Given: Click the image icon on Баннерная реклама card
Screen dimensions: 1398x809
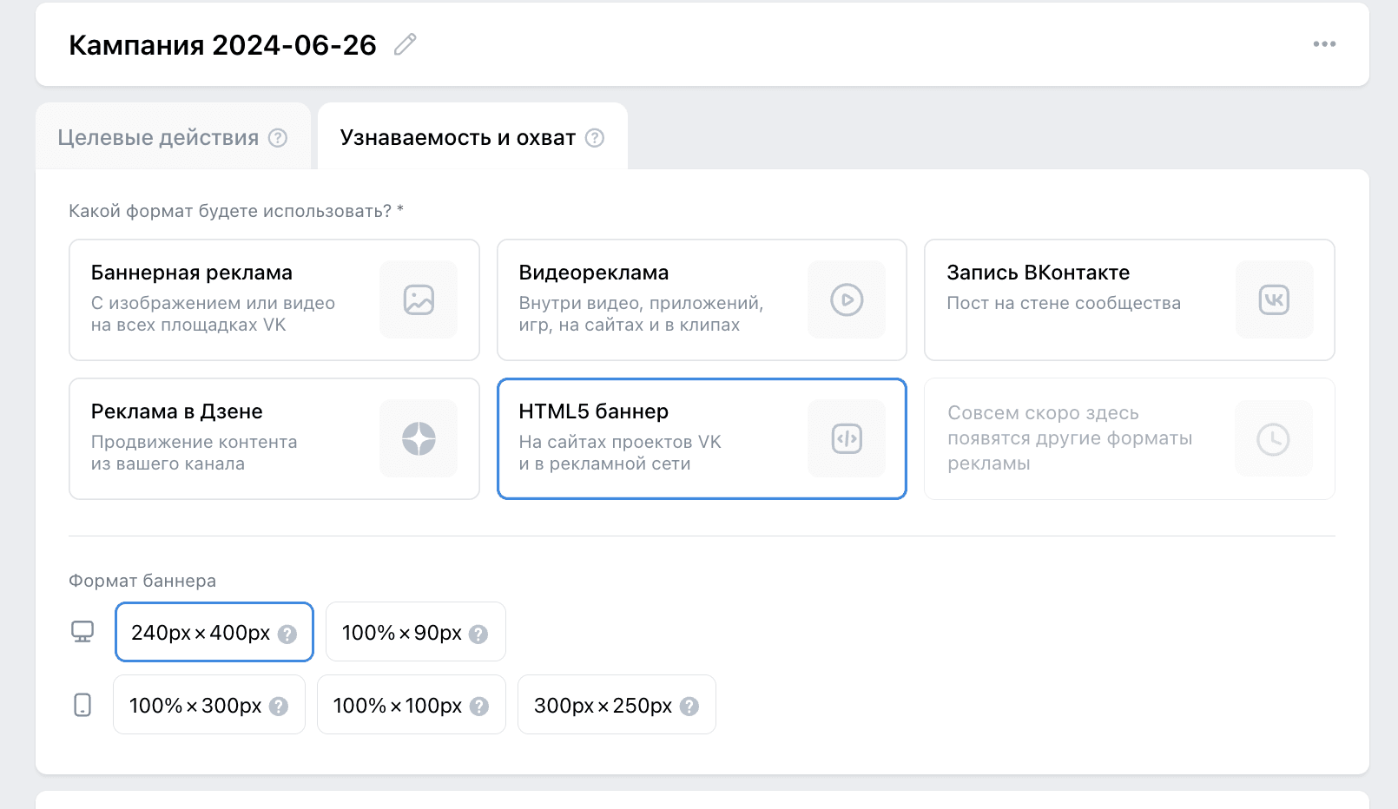Looking at the screenshot, I should click(x=419, y=299).
